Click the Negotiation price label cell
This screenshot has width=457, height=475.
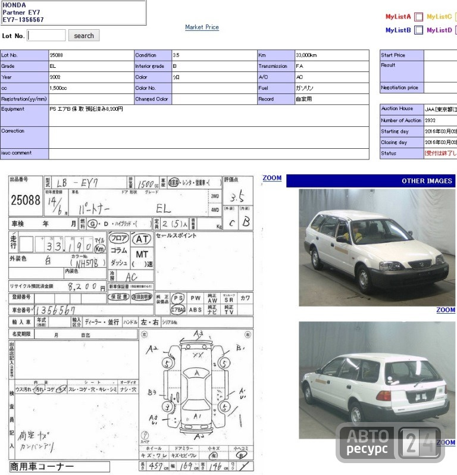(x=402, y=87)
